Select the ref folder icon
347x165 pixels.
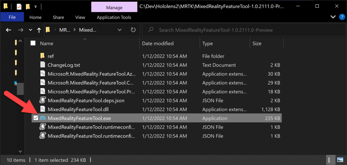point(42,56)
